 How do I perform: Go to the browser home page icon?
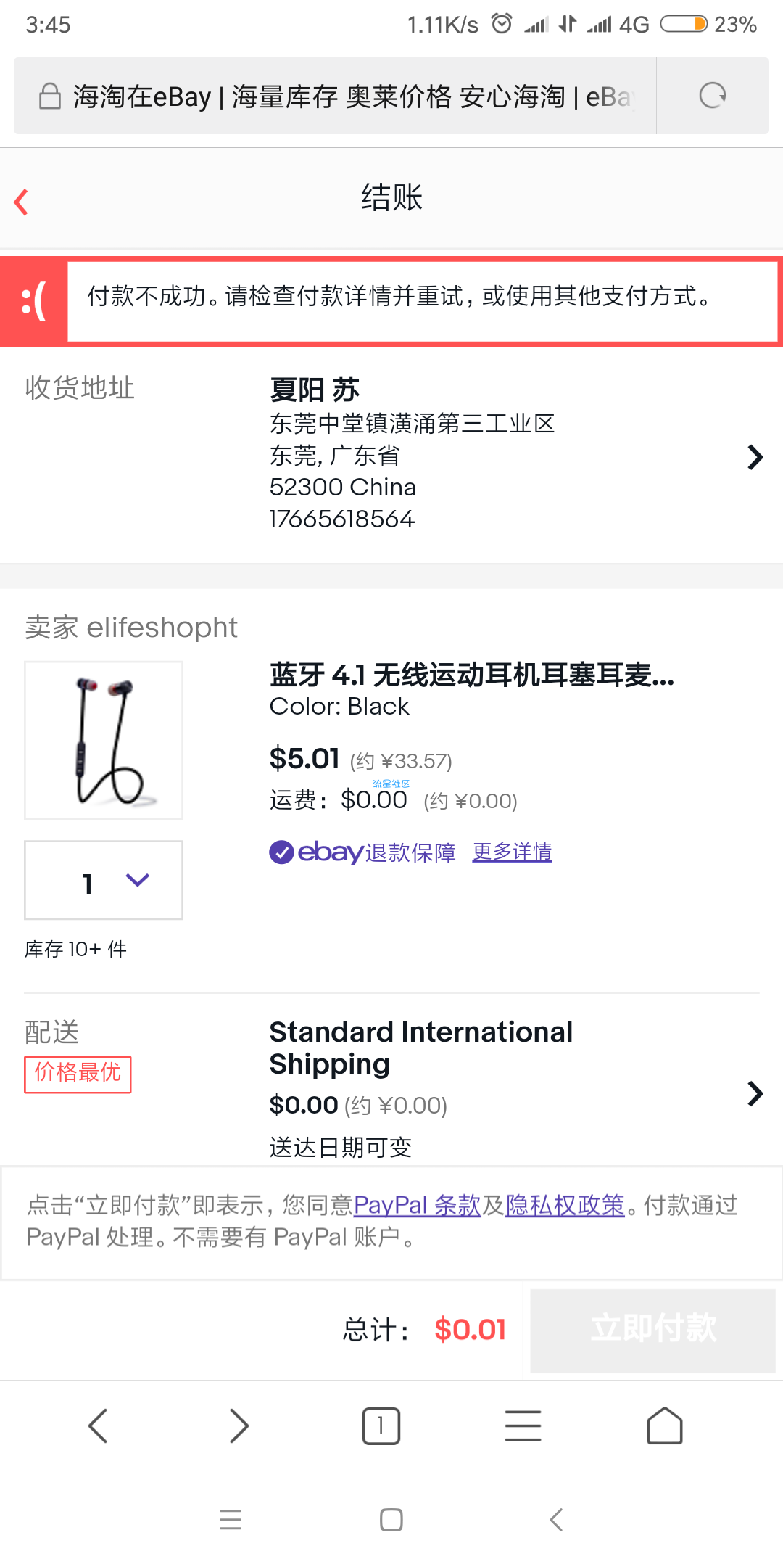(x=665, y=1426)
